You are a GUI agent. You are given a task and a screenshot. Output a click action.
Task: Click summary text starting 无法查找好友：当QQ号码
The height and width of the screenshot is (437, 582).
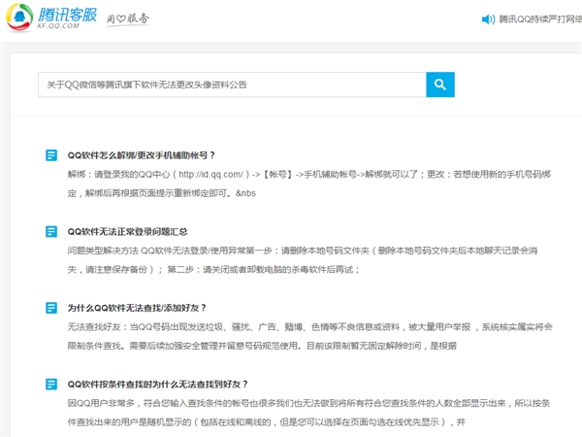pyautogui.click(x=310, y=327)
